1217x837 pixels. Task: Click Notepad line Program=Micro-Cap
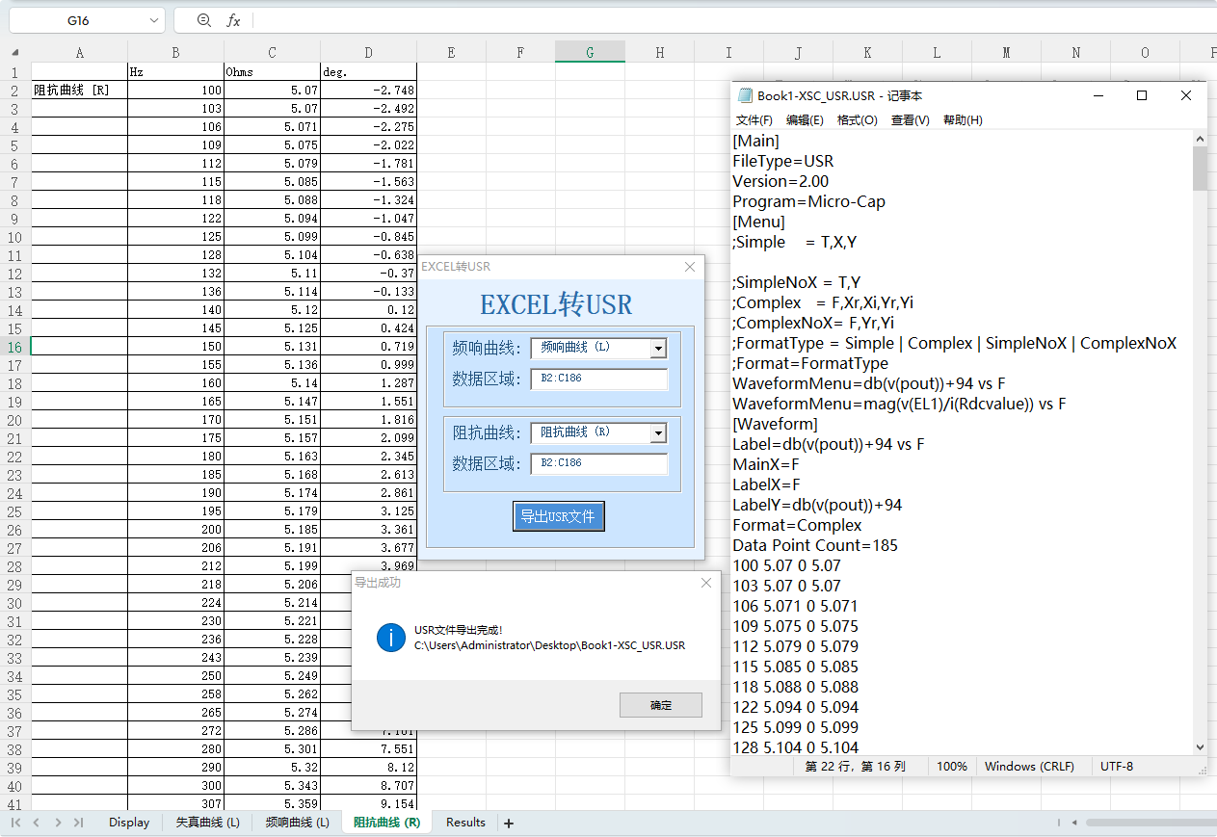click(x=808, y=201)
